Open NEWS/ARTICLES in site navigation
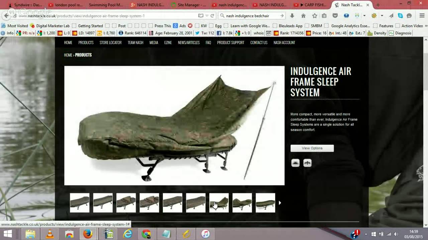 [x=189, y=43]
